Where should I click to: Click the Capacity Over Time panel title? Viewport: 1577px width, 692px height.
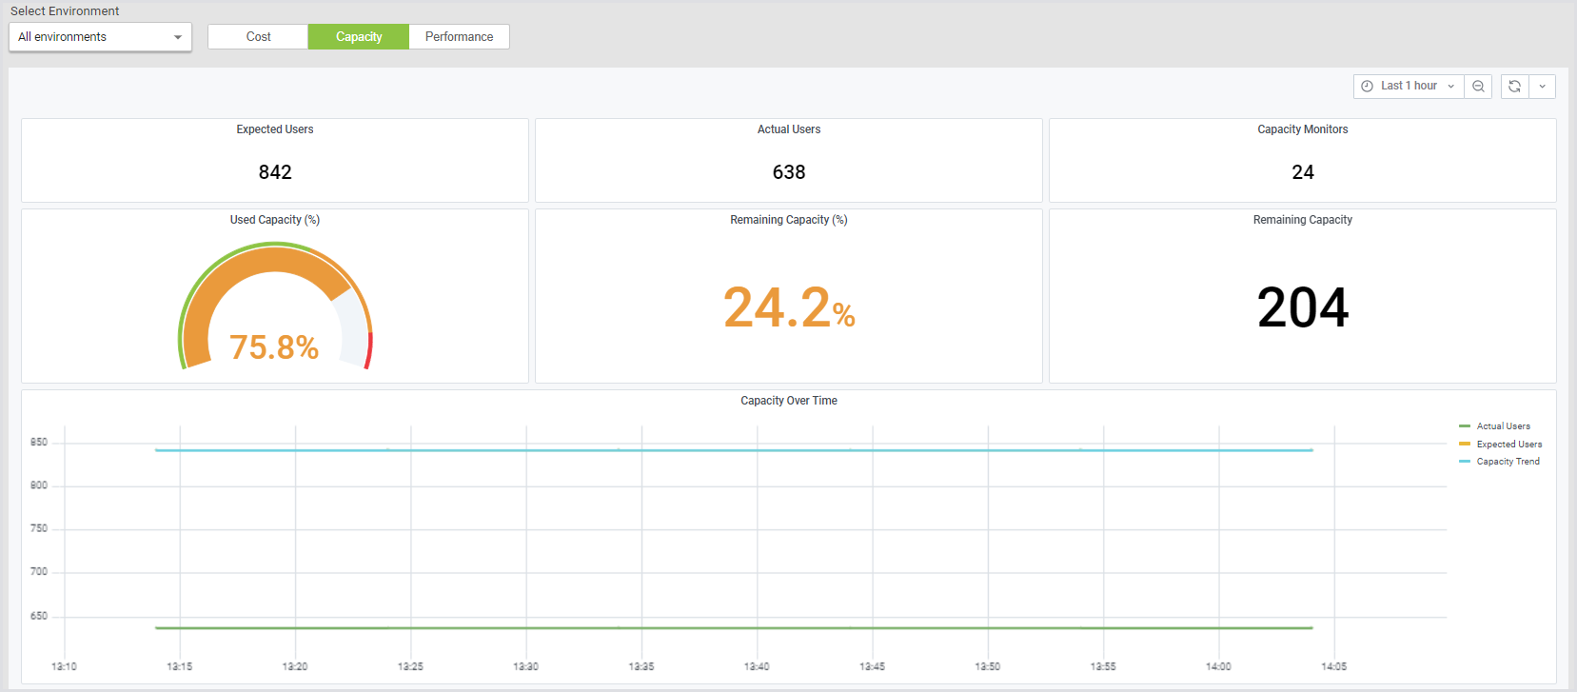click(788, 401)
